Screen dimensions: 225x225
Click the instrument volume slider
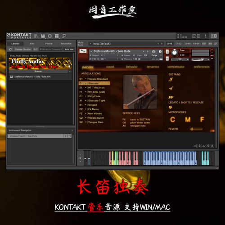(x=200, y=59)
